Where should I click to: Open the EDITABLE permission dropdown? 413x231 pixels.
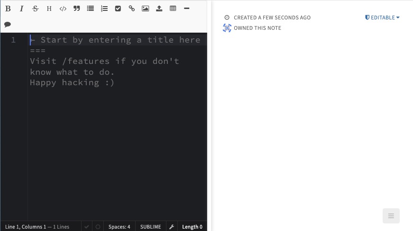382,18
